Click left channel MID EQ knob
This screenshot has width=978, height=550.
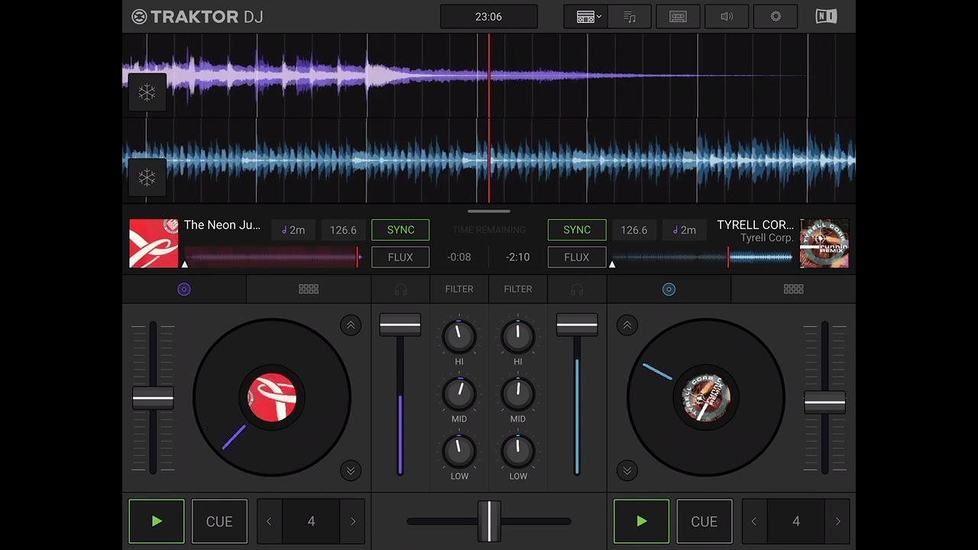[x=459, y=394]
